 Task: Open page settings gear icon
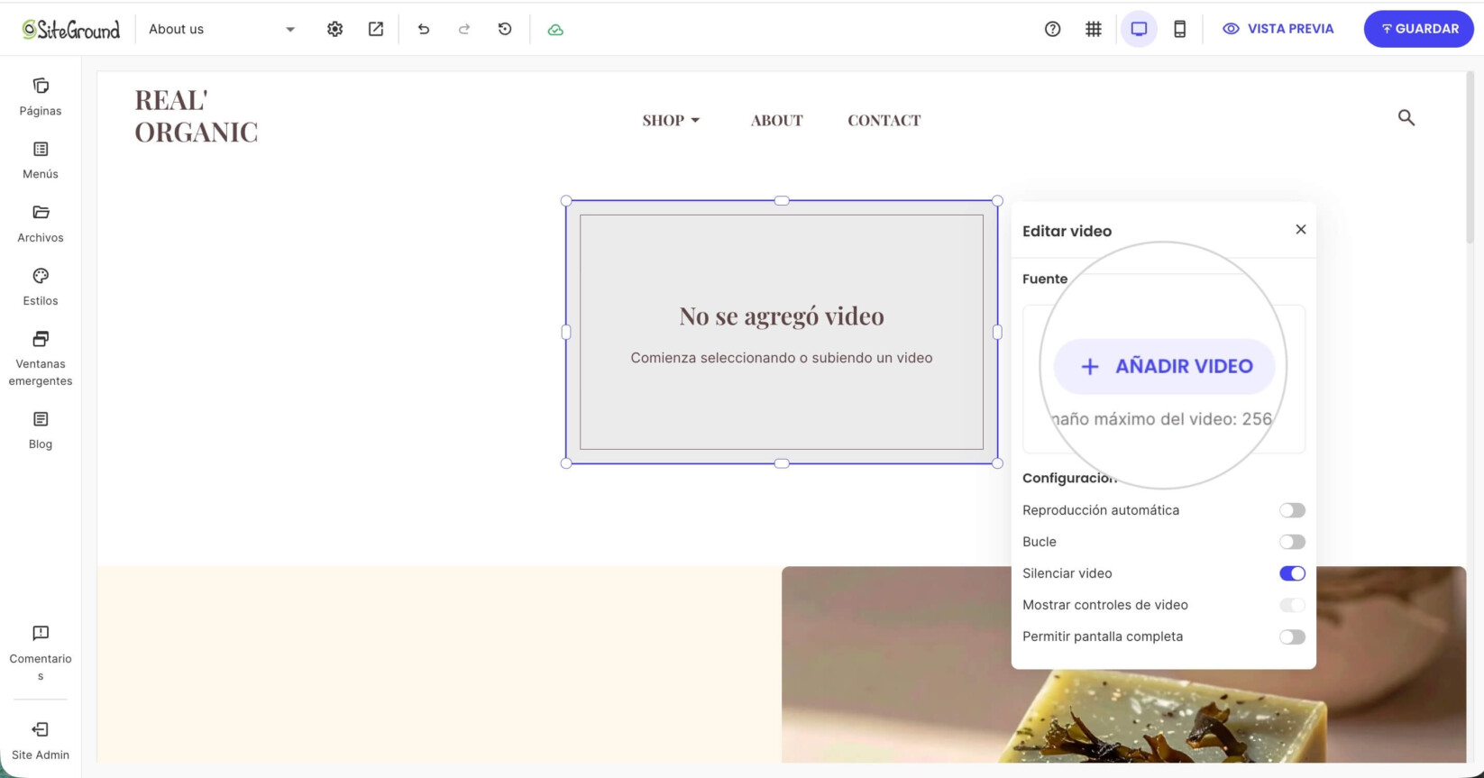click(x=334, y=29)
